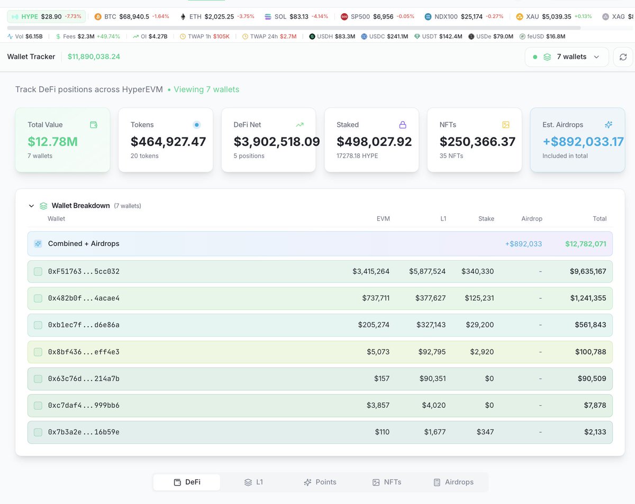The height and width of the screenshot is (504, 635).
Task: Check the 0xF51763...5cc032 wallet checkbox
Action: (38, 271)
